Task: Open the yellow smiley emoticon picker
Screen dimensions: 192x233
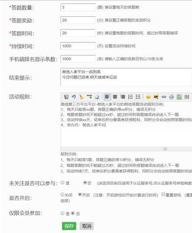Action: coord(148,97)
